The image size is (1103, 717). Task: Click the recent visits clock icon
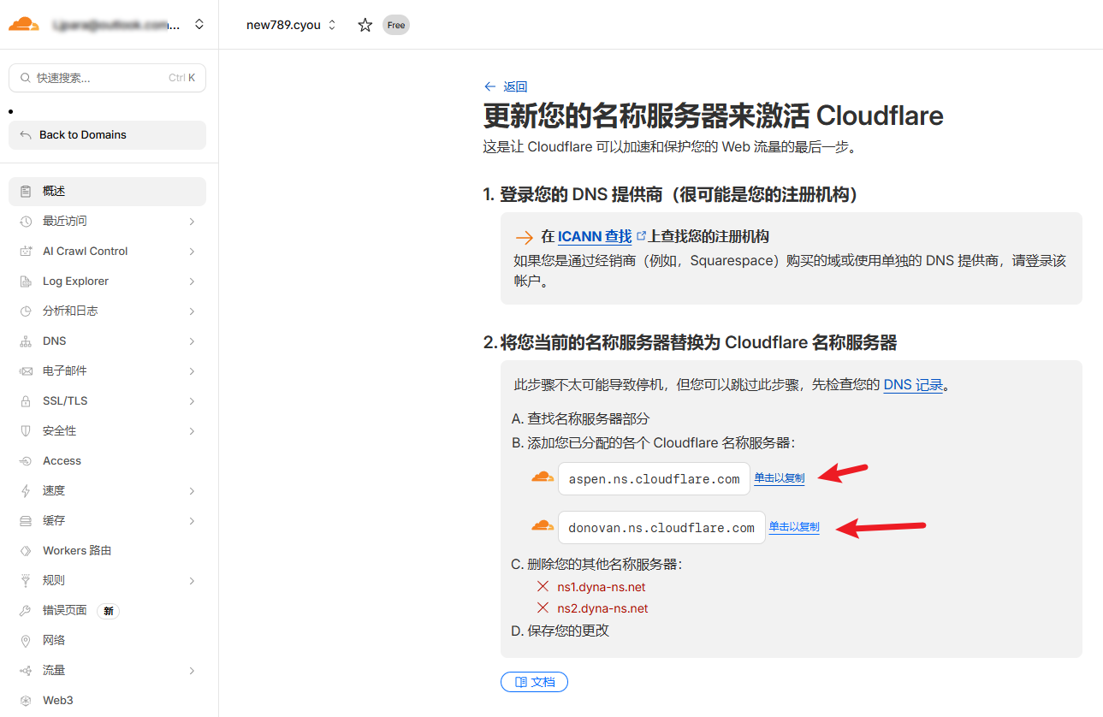[26, 222]
